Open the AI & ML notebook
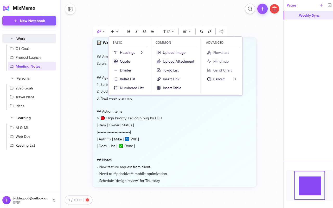This screenshot has height=208, width=333. click(32, 128)
